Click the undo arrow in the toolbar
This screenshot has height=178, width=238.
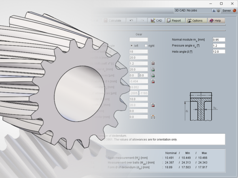point(132,20)
